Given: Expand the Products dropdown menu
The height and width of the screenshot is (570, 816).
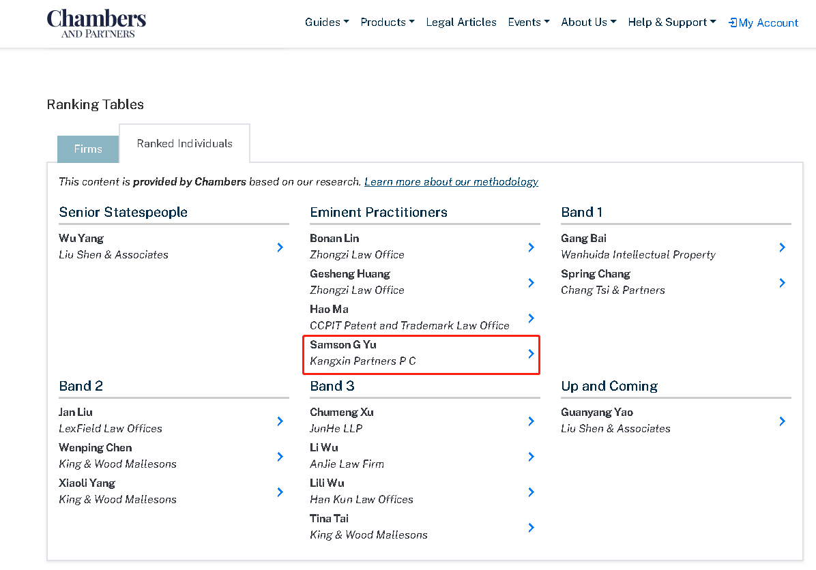Looking at the screenshot, I should point(388,22).
